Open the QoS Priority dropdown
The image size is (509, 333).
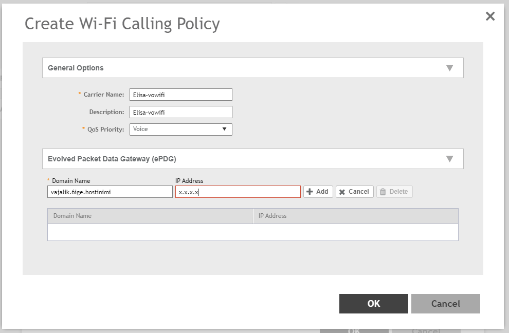(x=180, y=129)
